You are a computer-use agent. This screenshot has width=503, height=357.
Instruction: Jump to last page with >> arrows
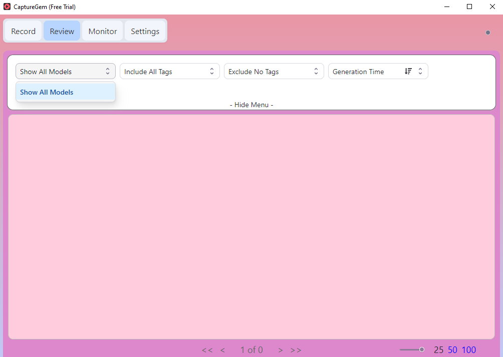coord(296,350)
